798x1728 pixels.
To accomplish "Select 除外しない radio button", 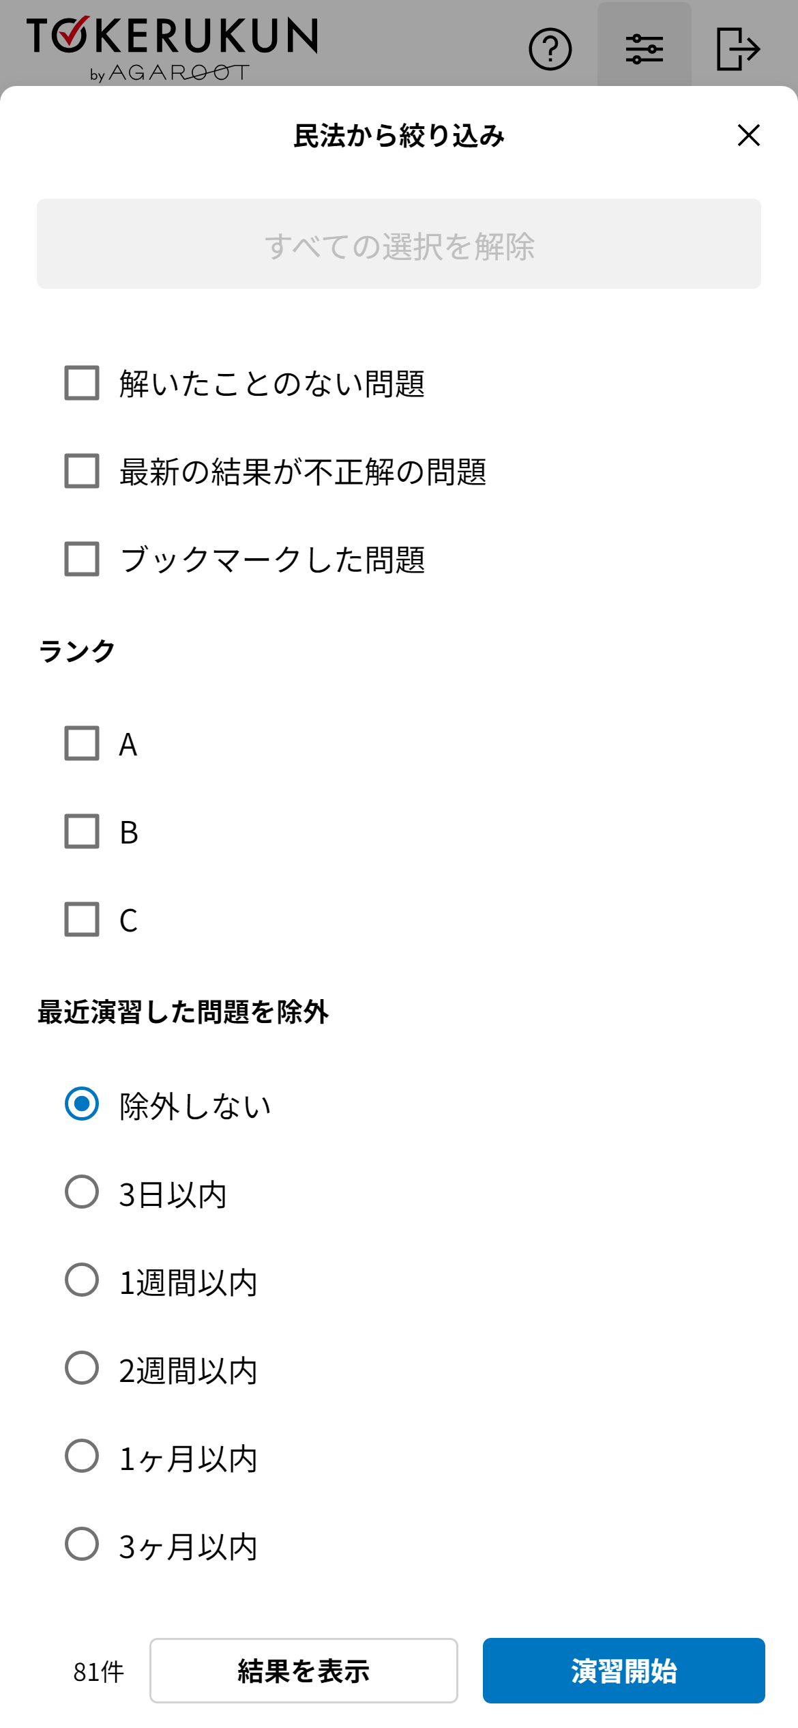I will [82, 1104].
